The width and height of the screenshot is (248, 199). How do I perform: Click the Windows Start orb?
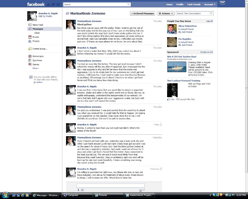[5, 195]
